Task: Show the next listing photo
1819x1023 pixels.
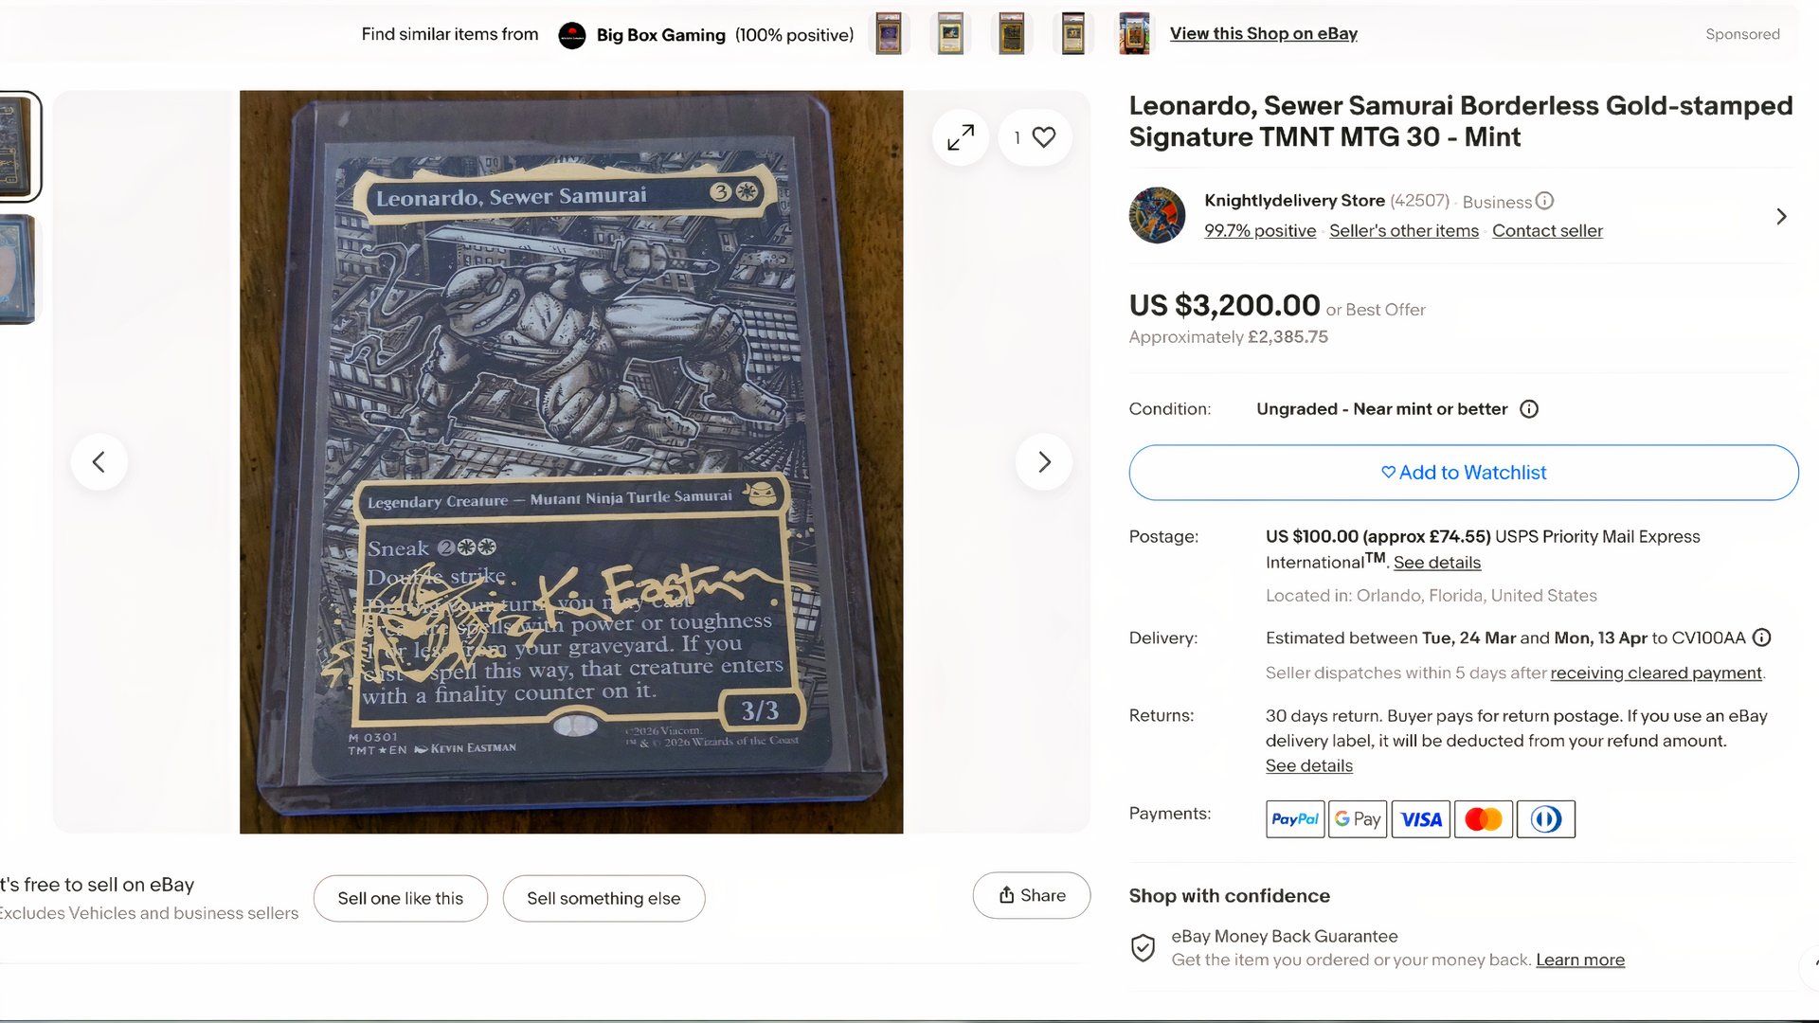Action: pos(1044,462)
